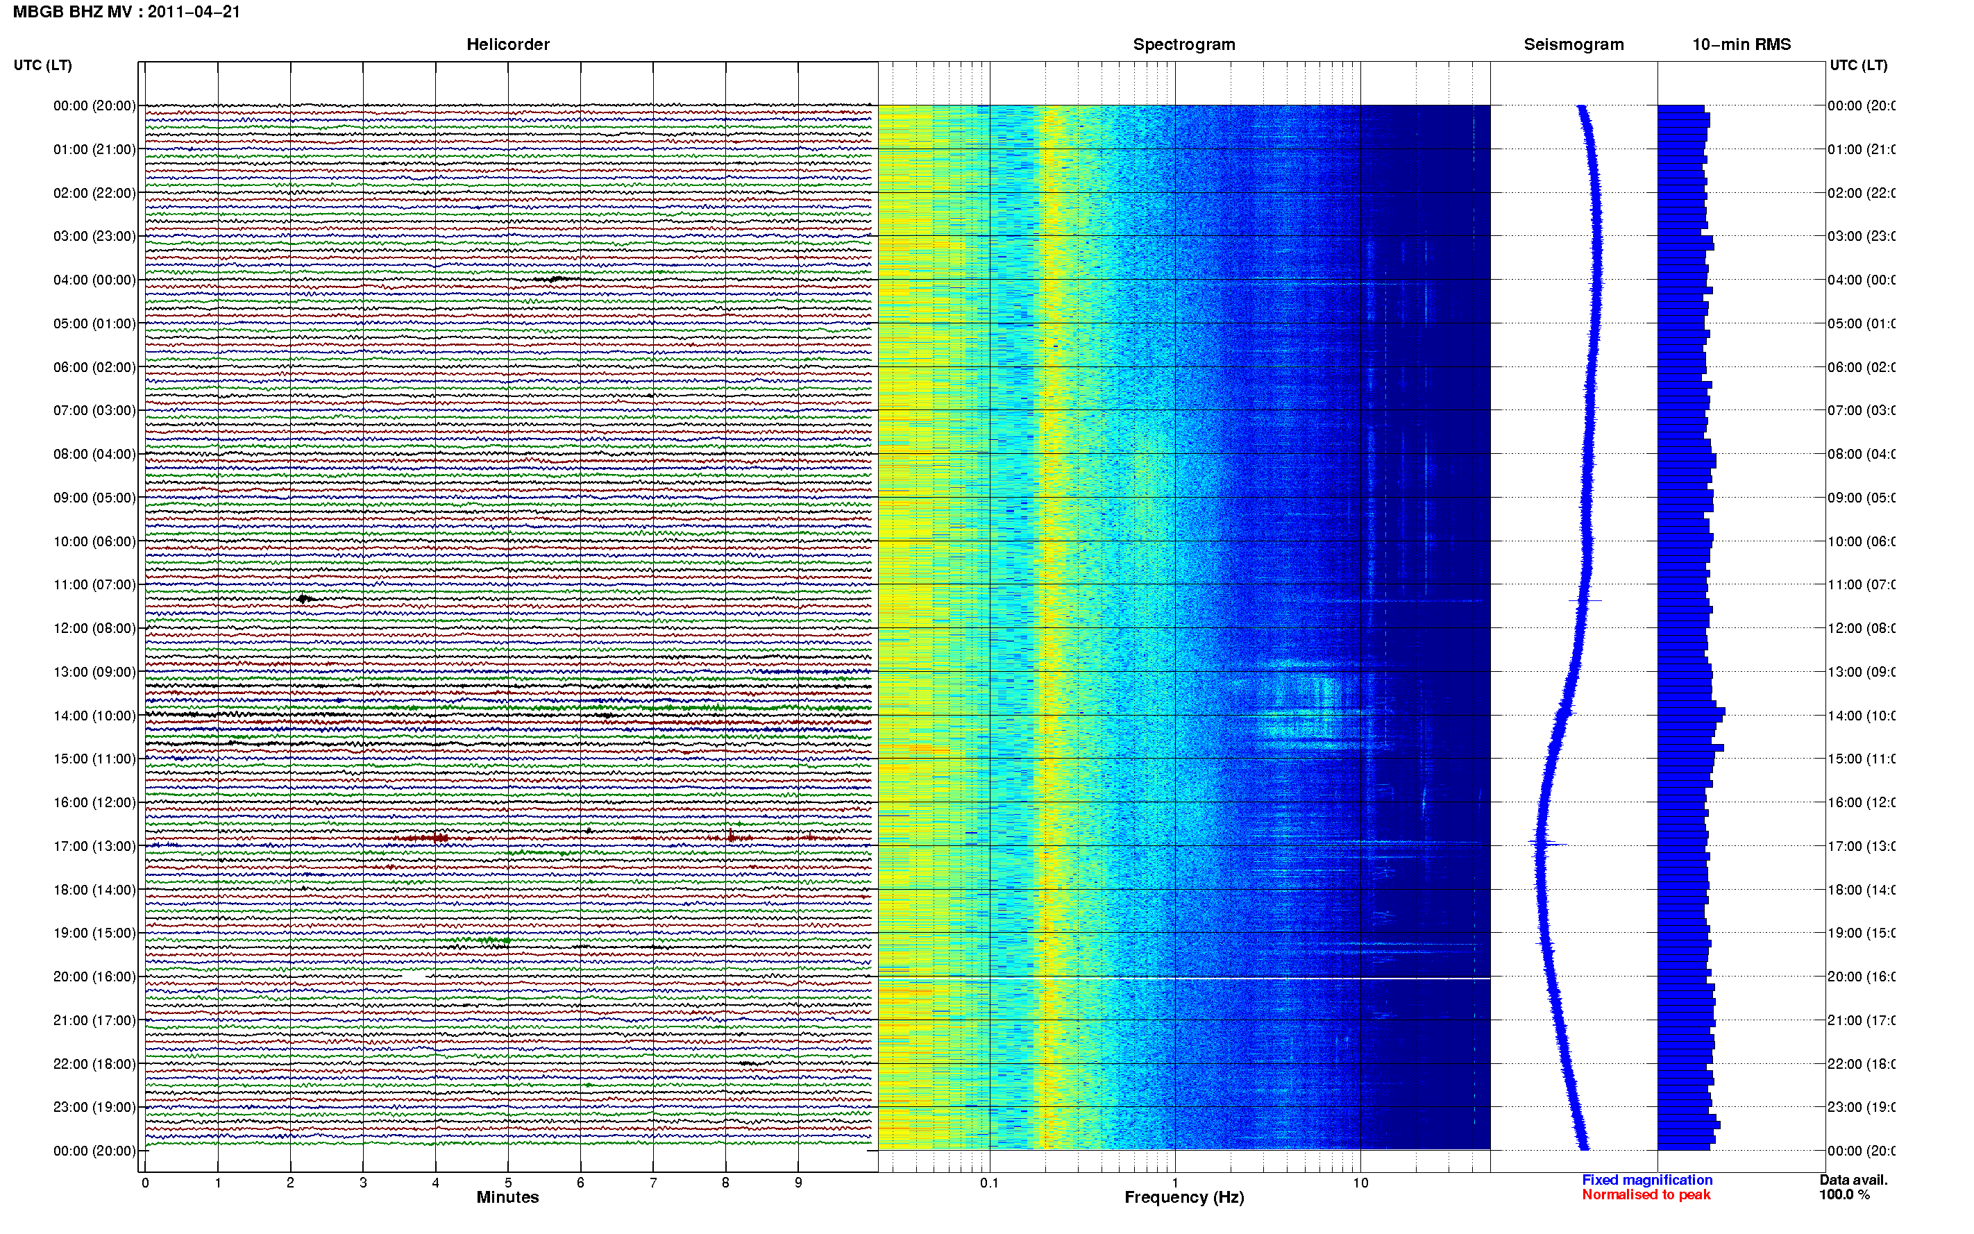Click the left '09:00 (05:00)' time label

[x=94, y=497]
